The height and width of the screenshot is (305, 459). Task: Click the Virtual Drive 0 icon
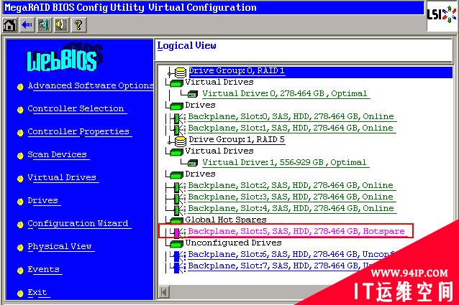(193, 94)
